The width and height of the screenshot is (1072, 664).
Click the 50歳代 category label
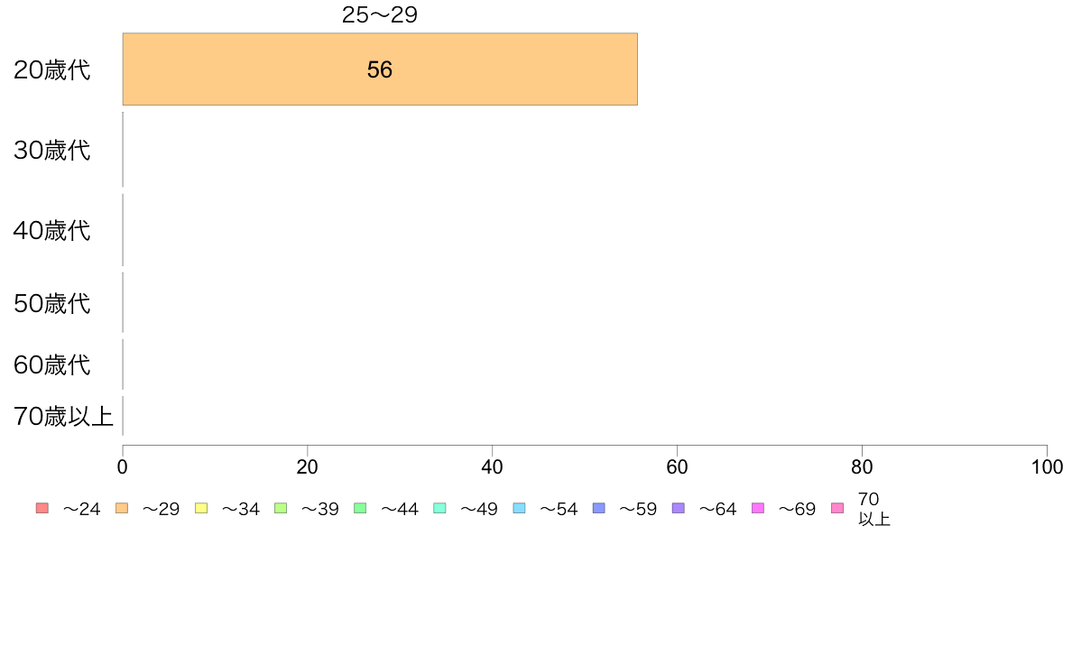coord(52,303)
